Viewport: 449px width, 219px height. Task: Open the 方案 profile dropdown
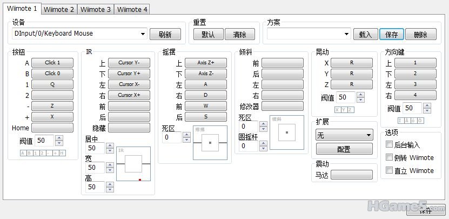tap(309, 34)
